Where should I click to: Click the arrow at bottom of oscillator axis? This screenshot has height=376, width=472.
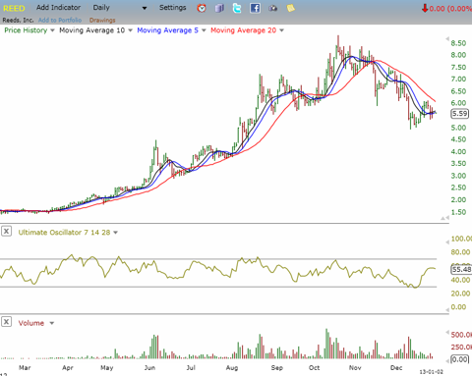pyautogui.click(x=447, y=309)
